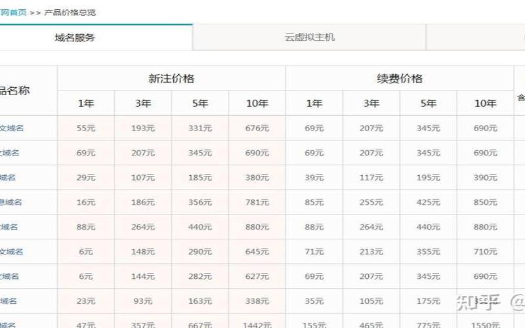The width and height of the screenshot is (525, 328).
Task: Select the 627元 price cell
Action: point(257,276)
